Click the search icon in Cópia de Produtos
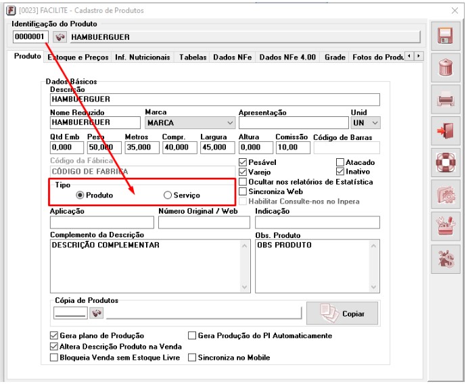Image resolution: width=466 pixels, height=384 pixels. (97, 313)
